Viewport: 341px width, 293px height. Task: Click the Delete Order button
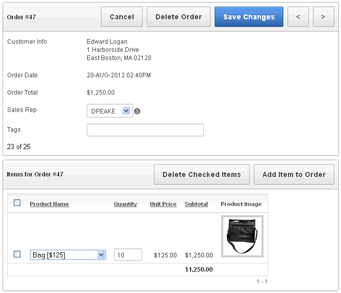tap(178, 17)
